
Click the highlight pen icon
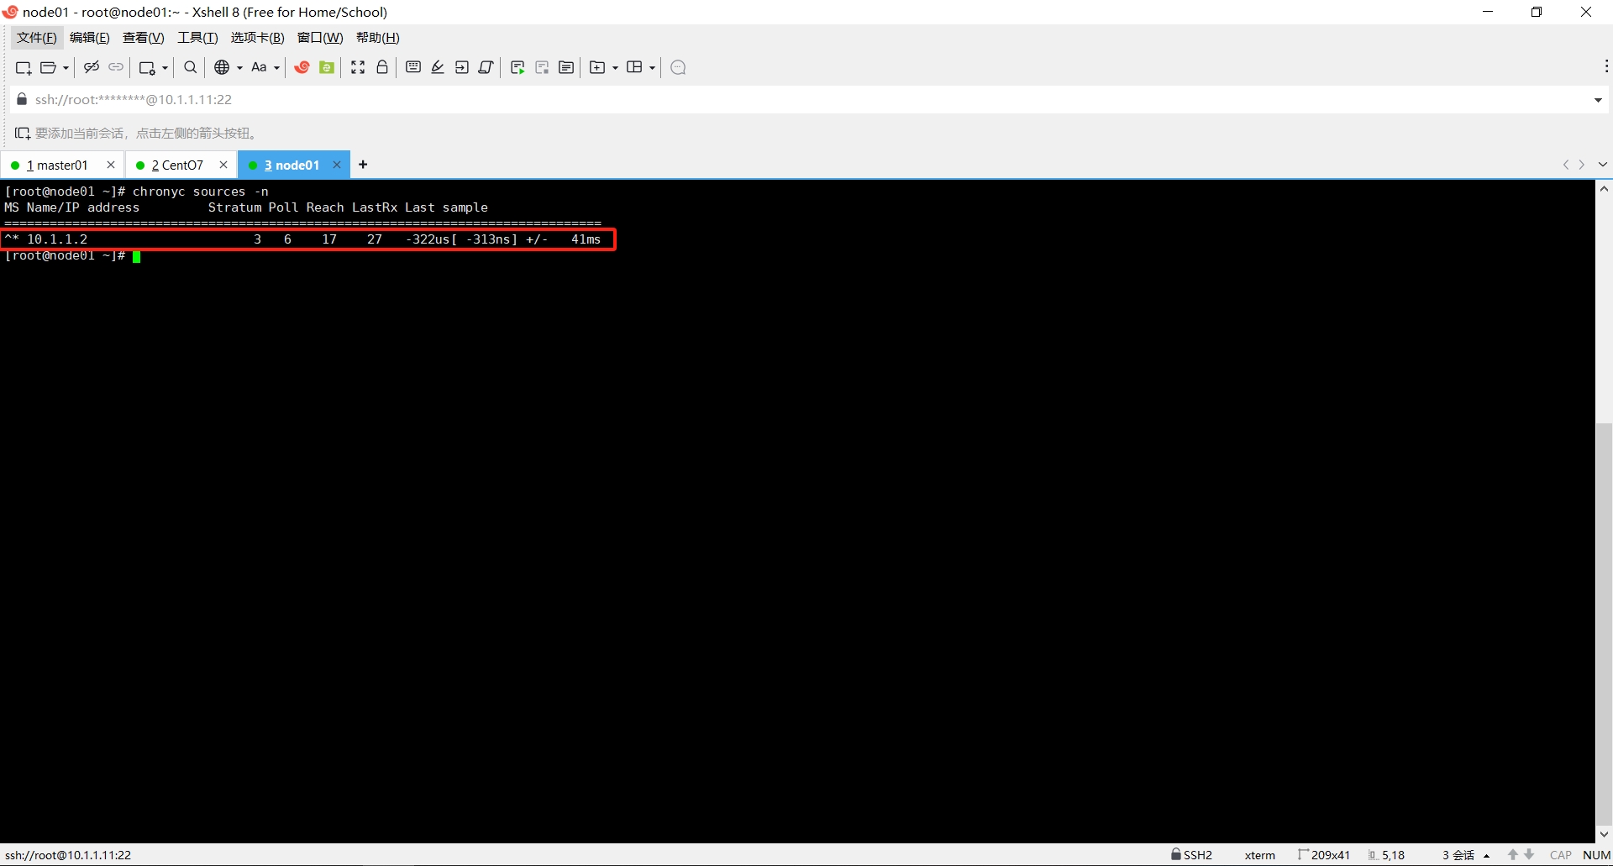pyautogui.click(x=438, y=67)
